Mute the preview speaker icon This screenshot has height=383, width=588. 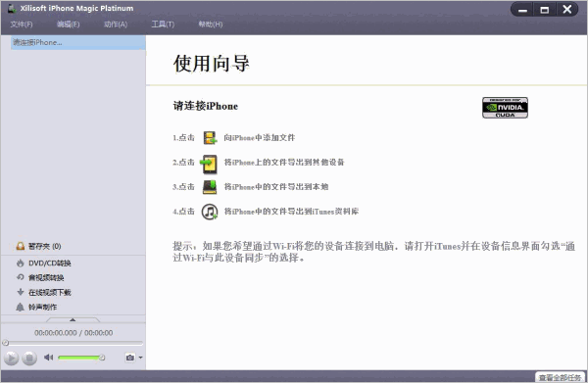click(x=48, y=358)
